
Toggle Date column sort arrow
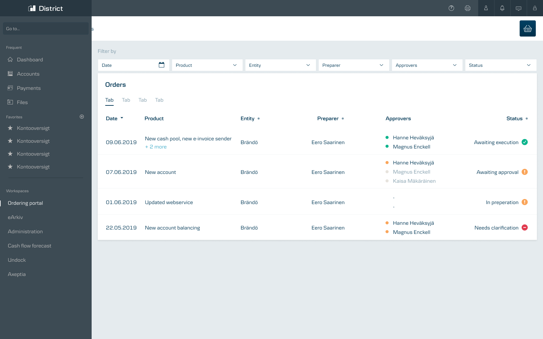click(122, 118)
